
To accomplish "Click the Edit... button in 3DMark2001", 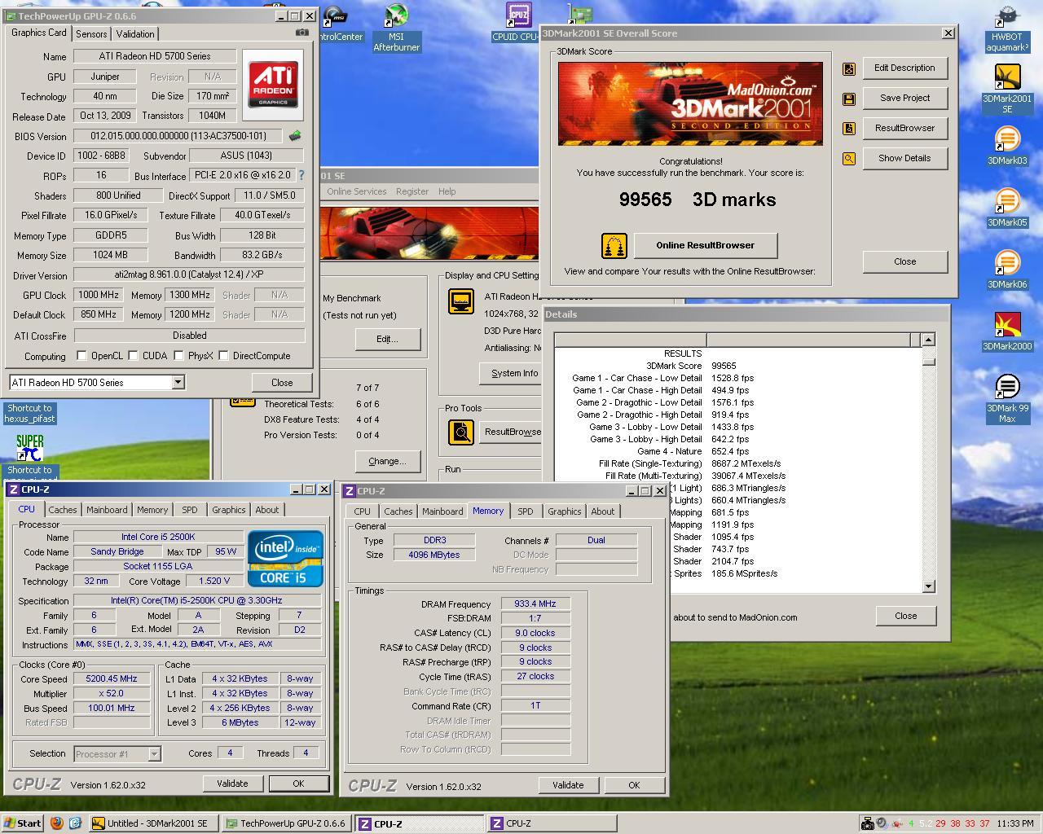I will coord(387,339).
